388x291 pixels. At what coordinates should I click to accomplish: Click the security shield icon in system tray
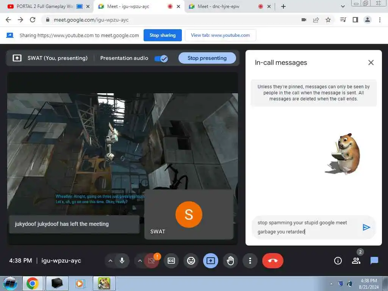coord(341,284)
